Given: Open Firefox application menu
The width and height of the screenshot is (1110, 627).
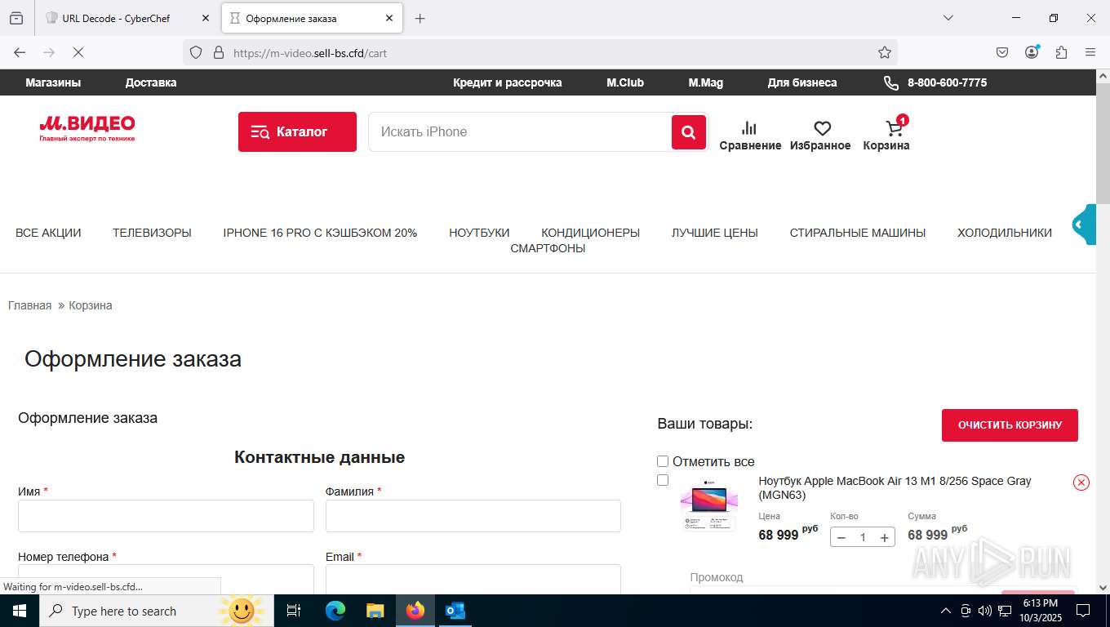Looking at the screenshot, I should pyautogui.click(x=1090, y=52).
